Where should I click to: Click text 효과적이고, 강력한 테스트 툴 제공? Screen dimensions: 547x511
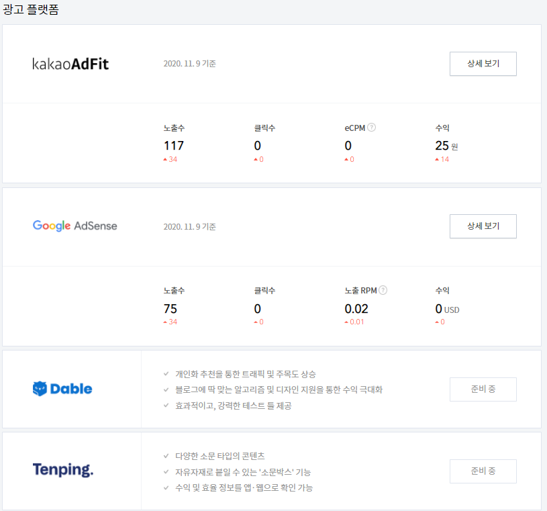click(x=234, y=406)
